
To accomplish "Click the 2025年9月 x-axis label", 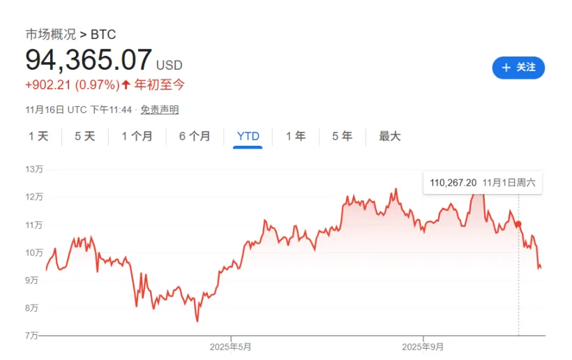I will [x=423, y=347].
